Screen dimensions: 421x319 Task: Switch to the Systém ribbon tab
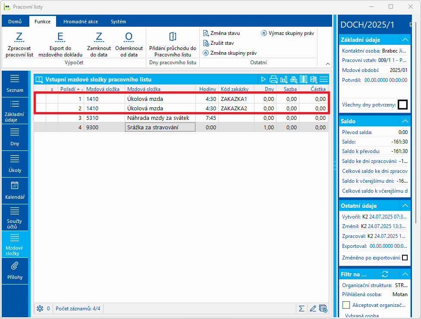(x=118, y=22)
